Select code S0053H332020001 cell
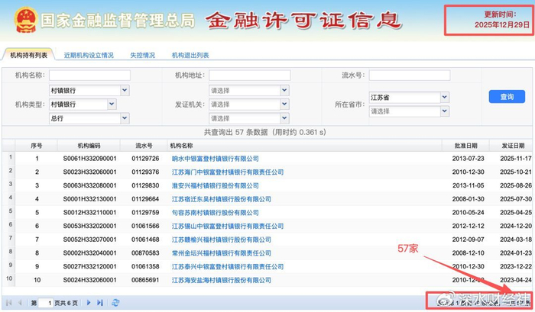This screenshot has width=535, height=312. click(x=89, y=226)
